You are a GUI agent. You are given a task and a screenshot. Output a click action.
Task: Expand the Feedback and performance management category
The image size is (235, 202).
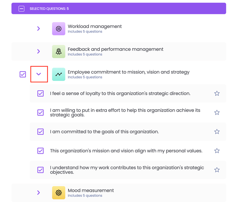pyautogui.click(x=39, y=51)
